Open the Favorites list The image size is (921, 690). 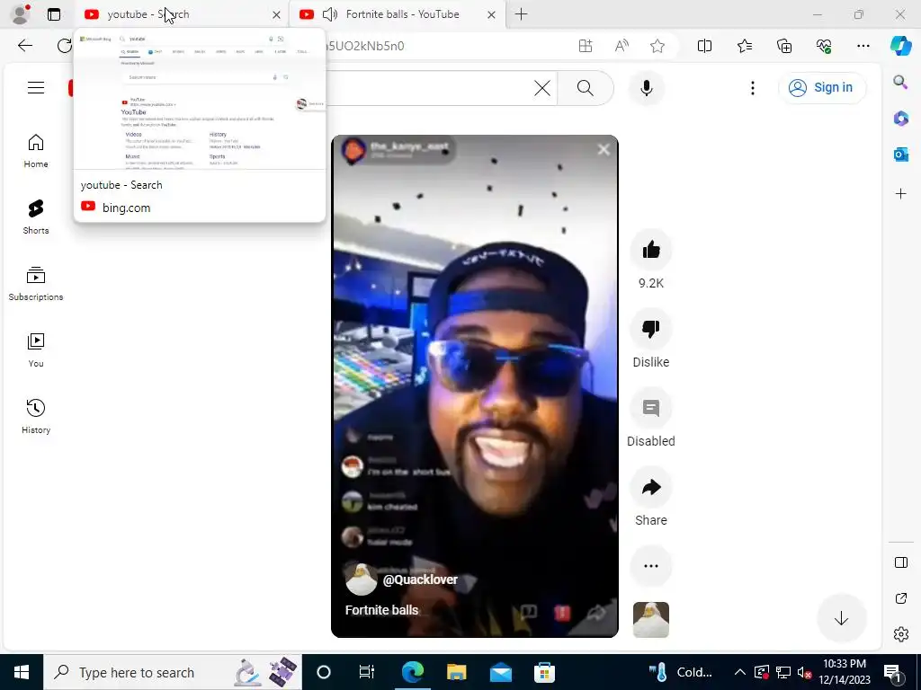744,46
